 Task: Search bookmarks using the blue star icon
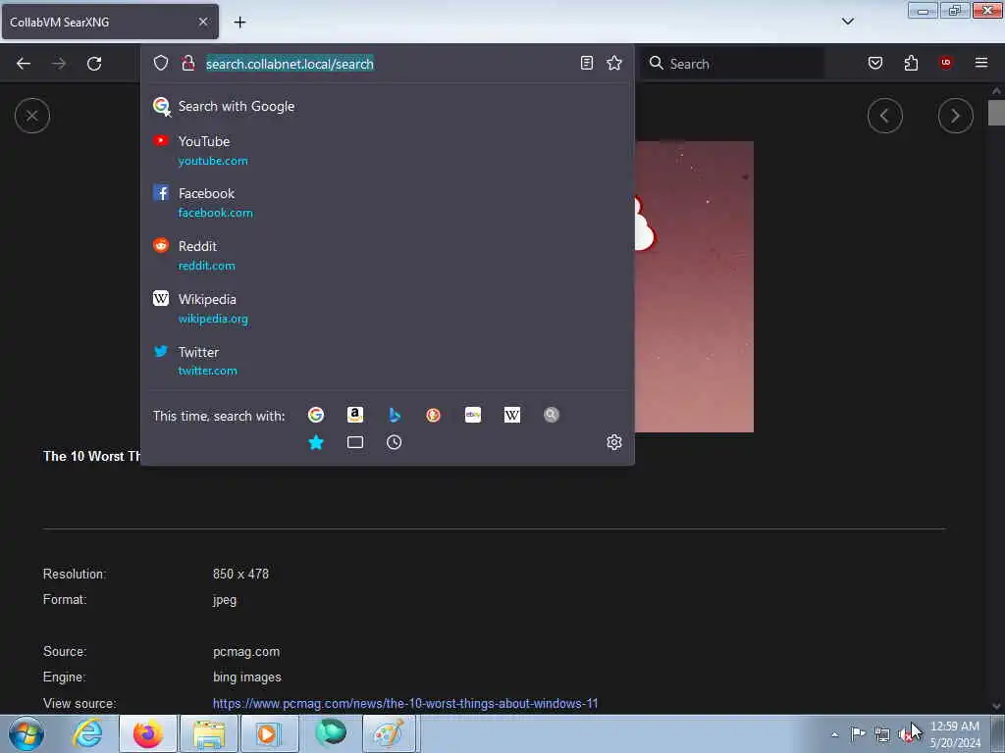coord(316,442)
